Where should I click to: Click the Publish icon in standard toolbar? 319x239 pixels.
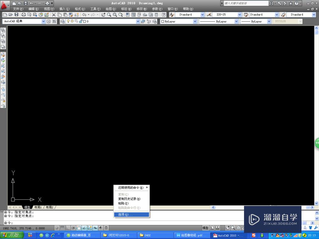click(x=35, y=15)
